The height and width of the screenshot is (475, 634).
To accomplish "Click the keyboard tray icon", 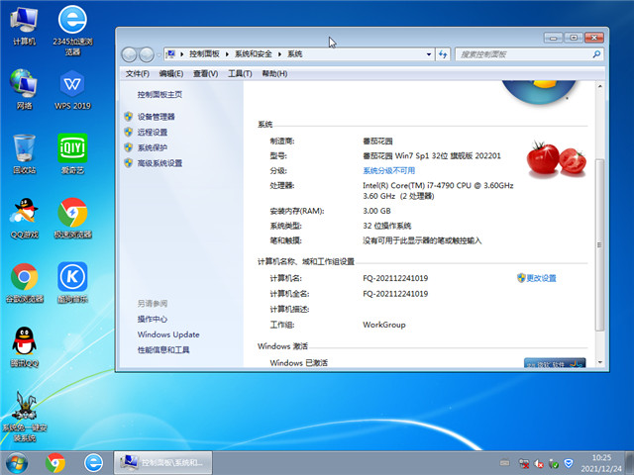I will tap(504, 463).
